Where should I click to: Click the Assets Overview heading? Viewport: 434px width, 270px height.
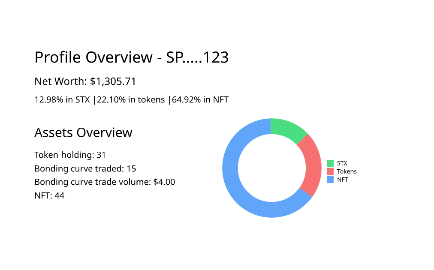click(x=83, y=132)
